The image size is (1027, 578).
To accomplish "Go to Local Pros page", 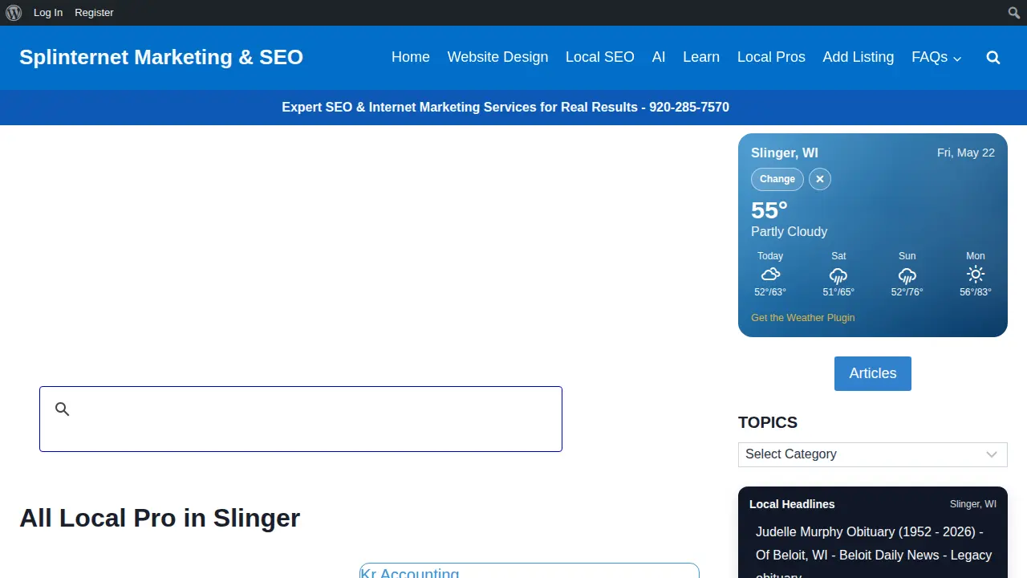I will 771,57.
